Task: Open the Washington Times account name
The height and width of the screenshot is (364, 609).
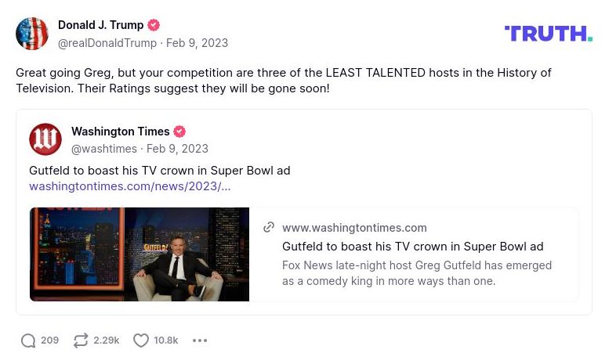Action: tap(120, 132)
